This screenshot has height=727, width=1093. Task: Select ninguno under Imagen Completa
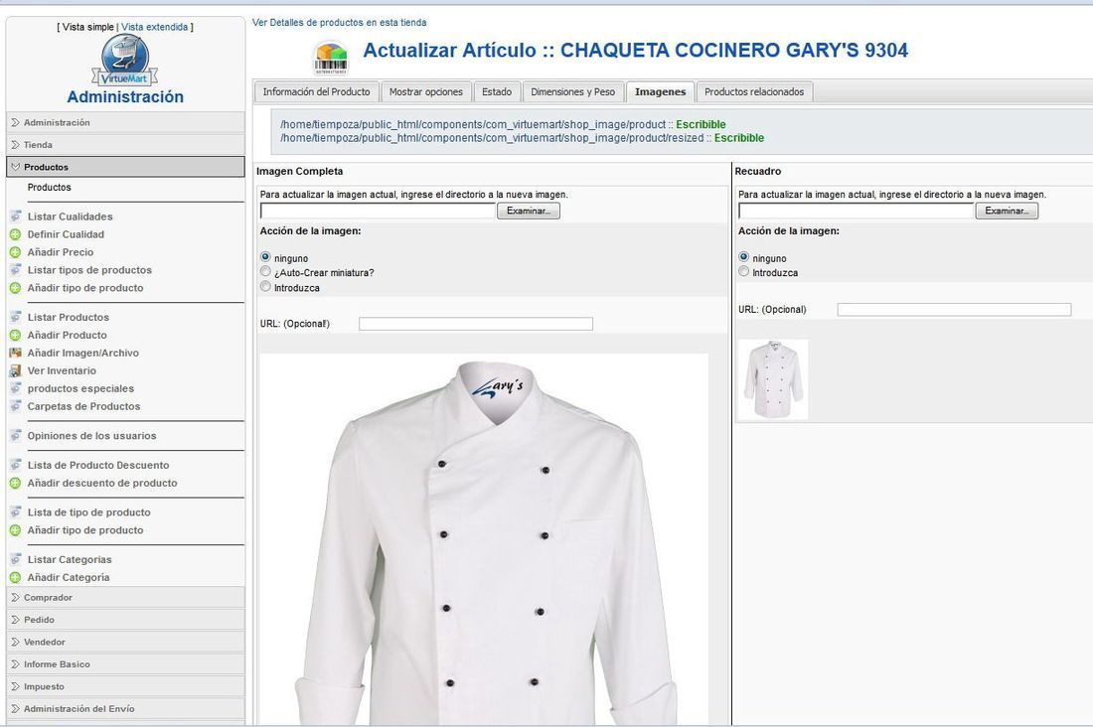pyautogui.click(x=265, y=257)
